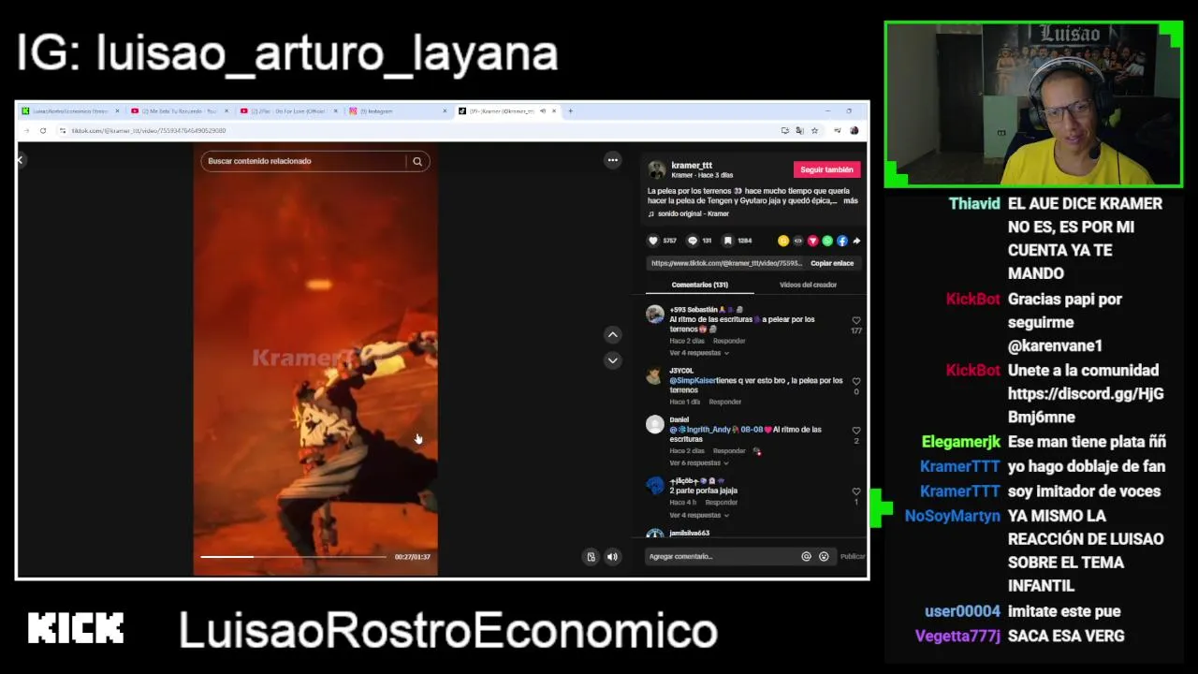The height and width of the screenshot is (674, 1198).
Task: Open kramer_ttt profile name
Action: [x=692, y=166]
